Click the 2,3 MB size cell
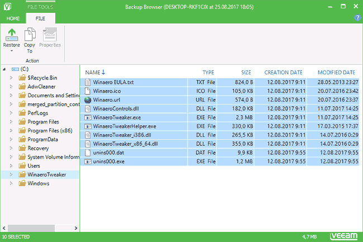The image size is (363, 242). click(244, 117)
